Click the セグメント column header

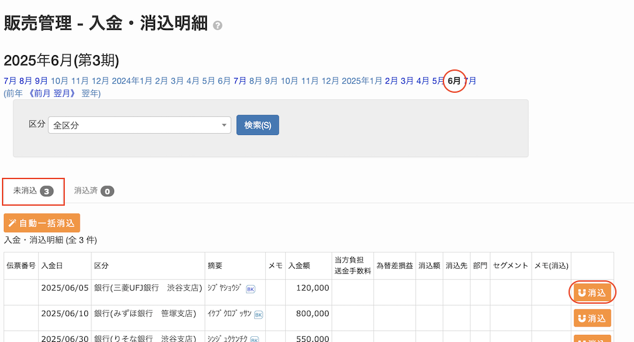click(x=511, y=266)
